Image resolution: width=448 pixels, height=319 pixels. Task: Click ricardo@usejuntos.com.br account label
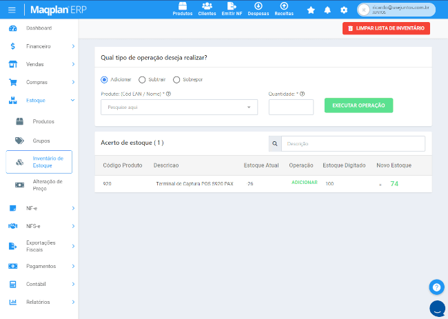point(400,8)
